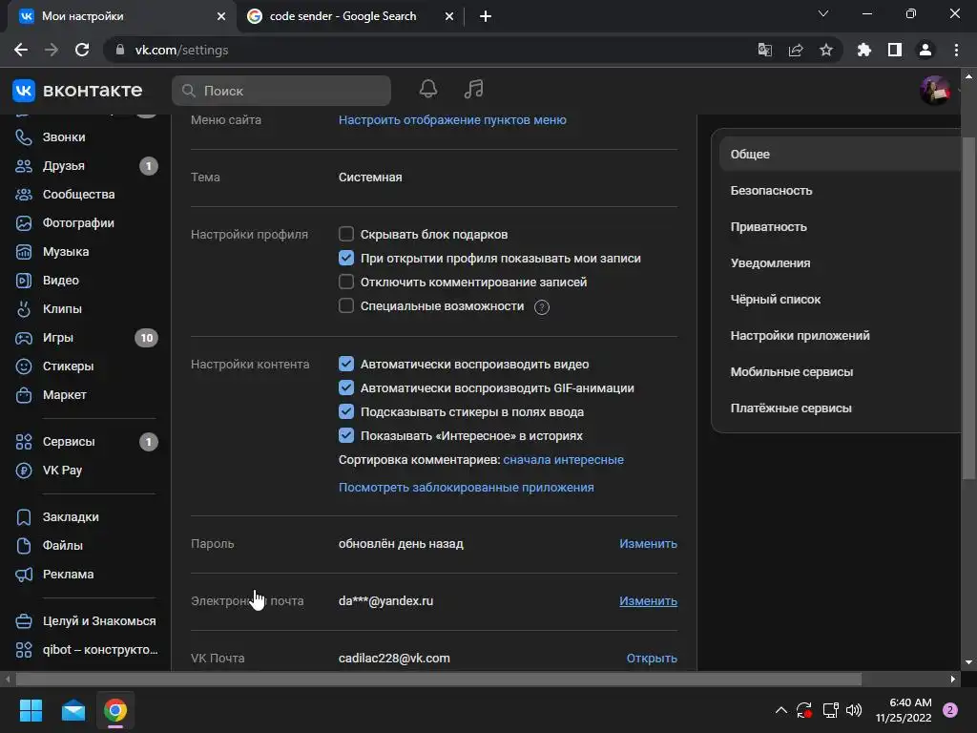
Task: Uncheck При открытии профиля показывать мои записи
Action: (345, 258)
